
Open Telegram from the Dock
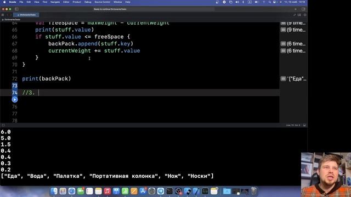pos(161,191)
